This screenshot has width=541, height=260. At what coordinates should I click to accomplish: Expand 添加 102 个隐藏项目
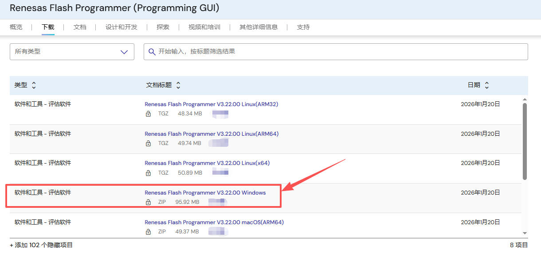pos(41,245)
